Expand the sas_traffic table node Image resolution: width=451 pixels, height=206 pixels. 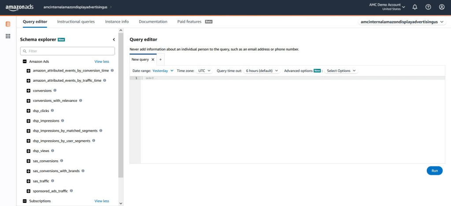click(29, 181)
